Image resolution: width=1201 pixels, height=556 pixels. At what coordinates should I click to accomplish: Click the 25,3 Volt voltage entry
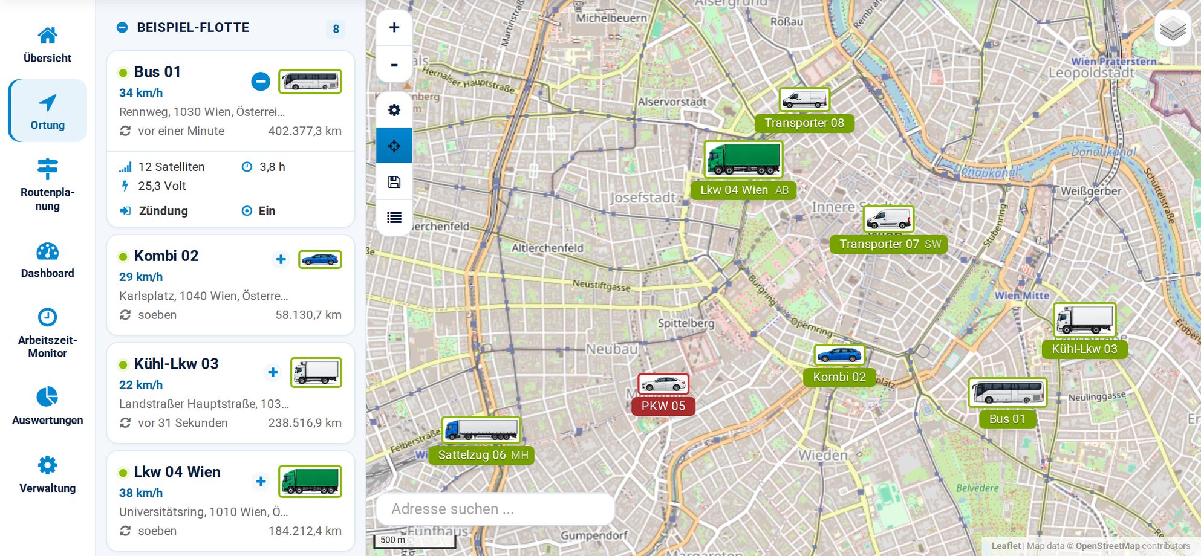pyautogui.click(x=153, y=186)
